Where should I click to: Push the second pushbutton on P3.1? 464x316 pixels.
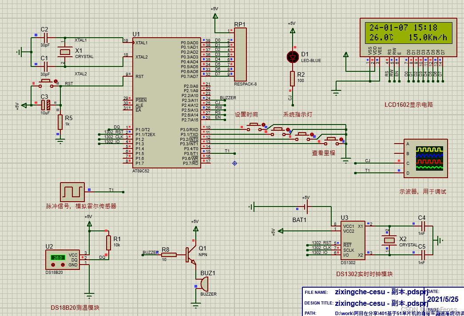pos(278,132)
